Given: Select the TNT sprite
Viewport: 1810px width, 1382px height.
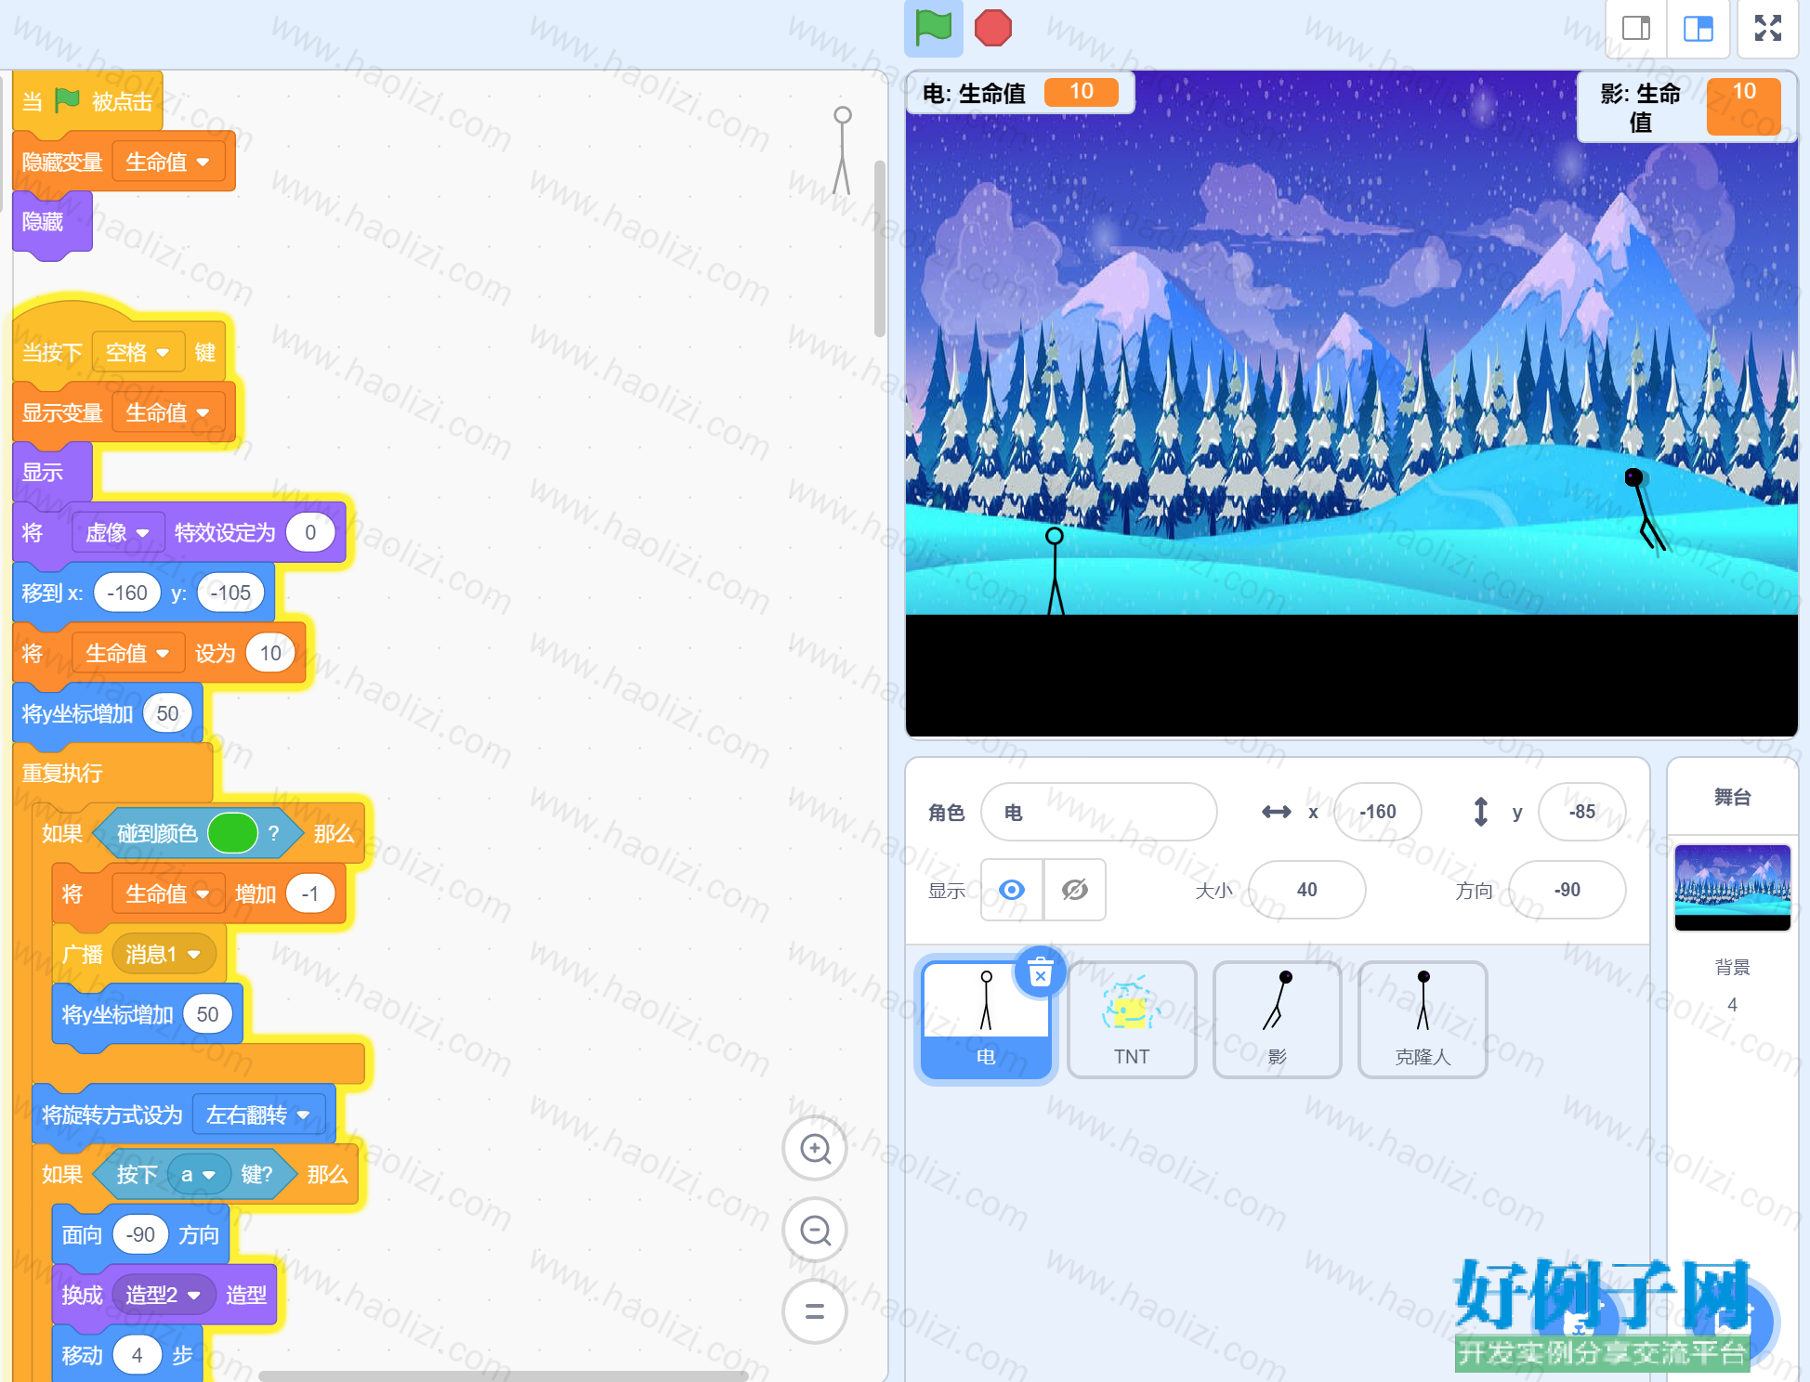Looking at the screenshot, I should 1132,1020.
